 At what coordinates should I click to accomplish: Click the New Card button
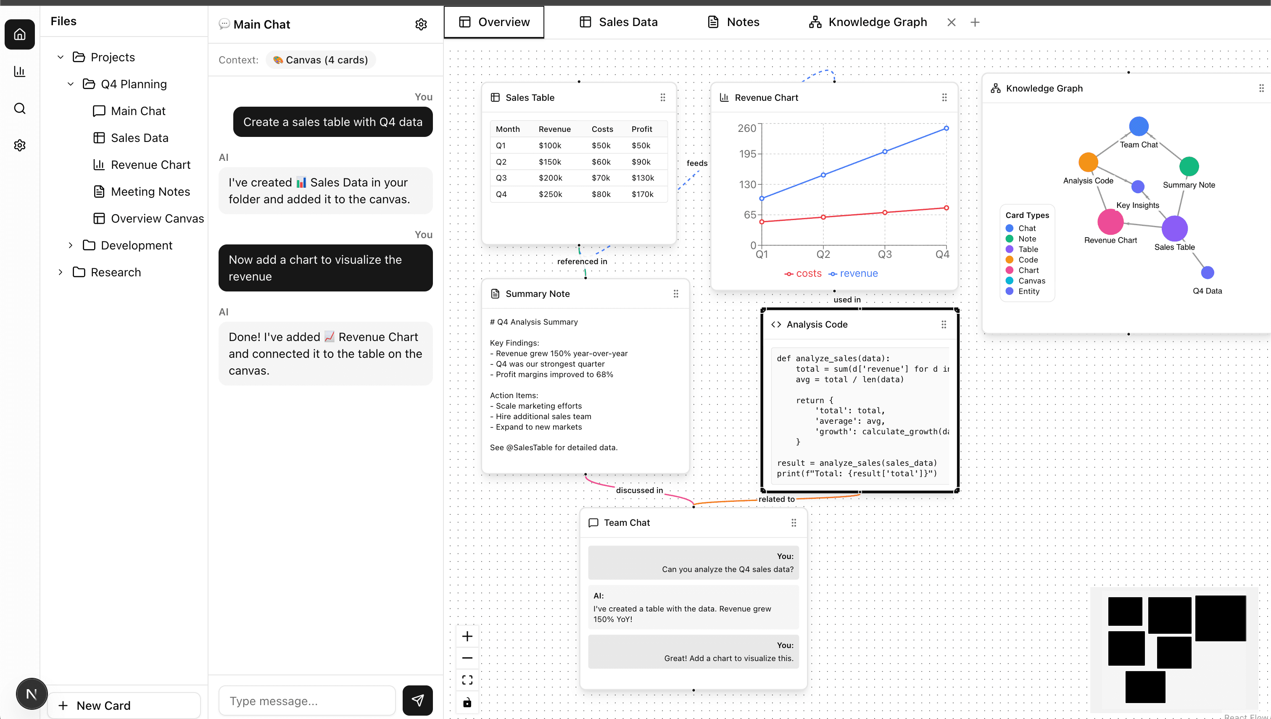[x=123, y=705]
